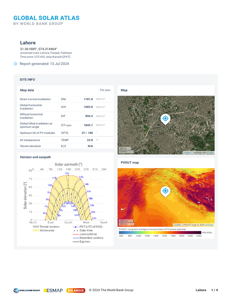Image resolution: width=231 pixels, height=308 pixels.
Task: Click the 'Air temperature' row label
Action: tap(30, 140)
